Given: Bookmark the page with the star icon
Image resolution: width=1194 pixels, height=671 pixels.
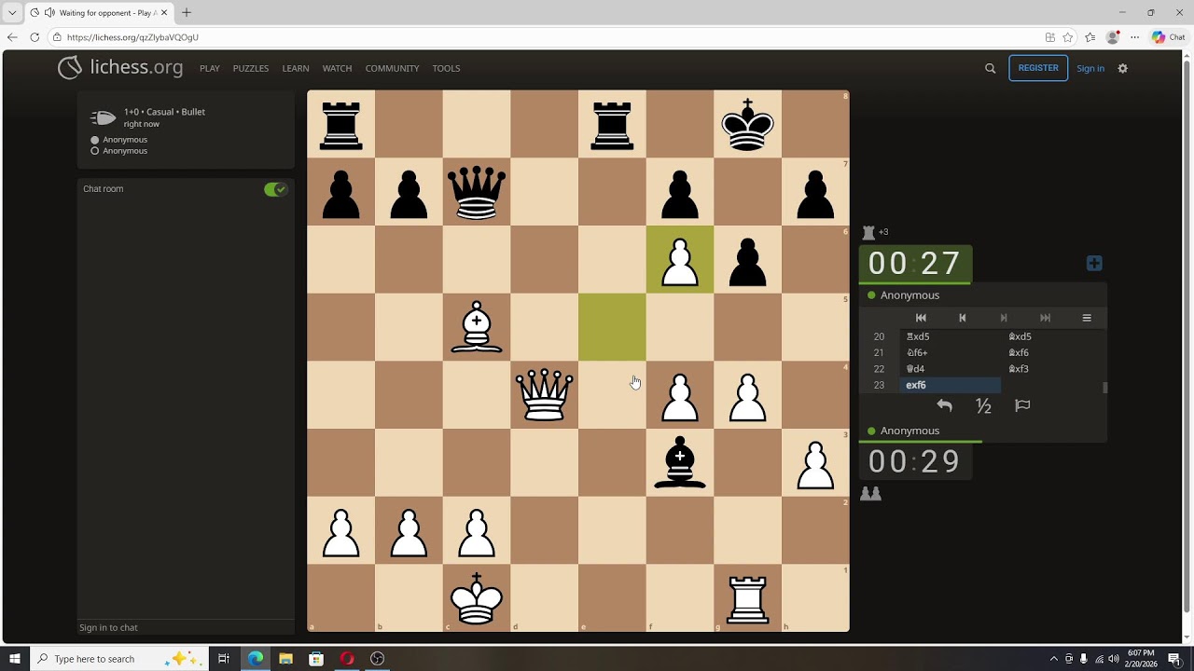Looking at the screenshot, I should coord(1068,37).
